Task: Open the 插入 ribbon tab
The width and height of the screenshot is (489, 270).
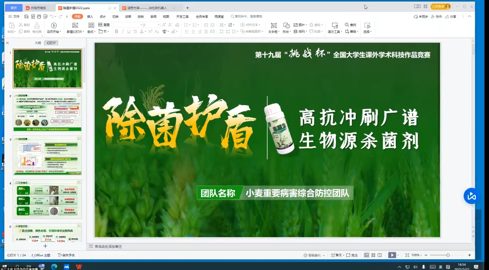Action: 90,17
